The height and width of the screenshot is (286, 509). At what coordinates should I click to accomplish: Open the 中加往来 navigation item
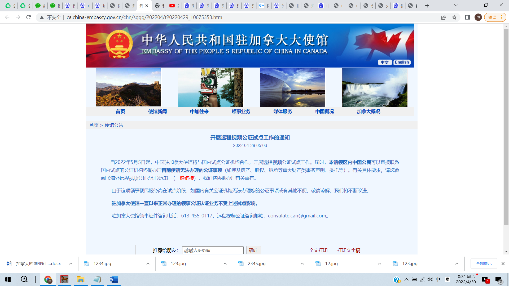pyautogui.click(x=199, y=111)
